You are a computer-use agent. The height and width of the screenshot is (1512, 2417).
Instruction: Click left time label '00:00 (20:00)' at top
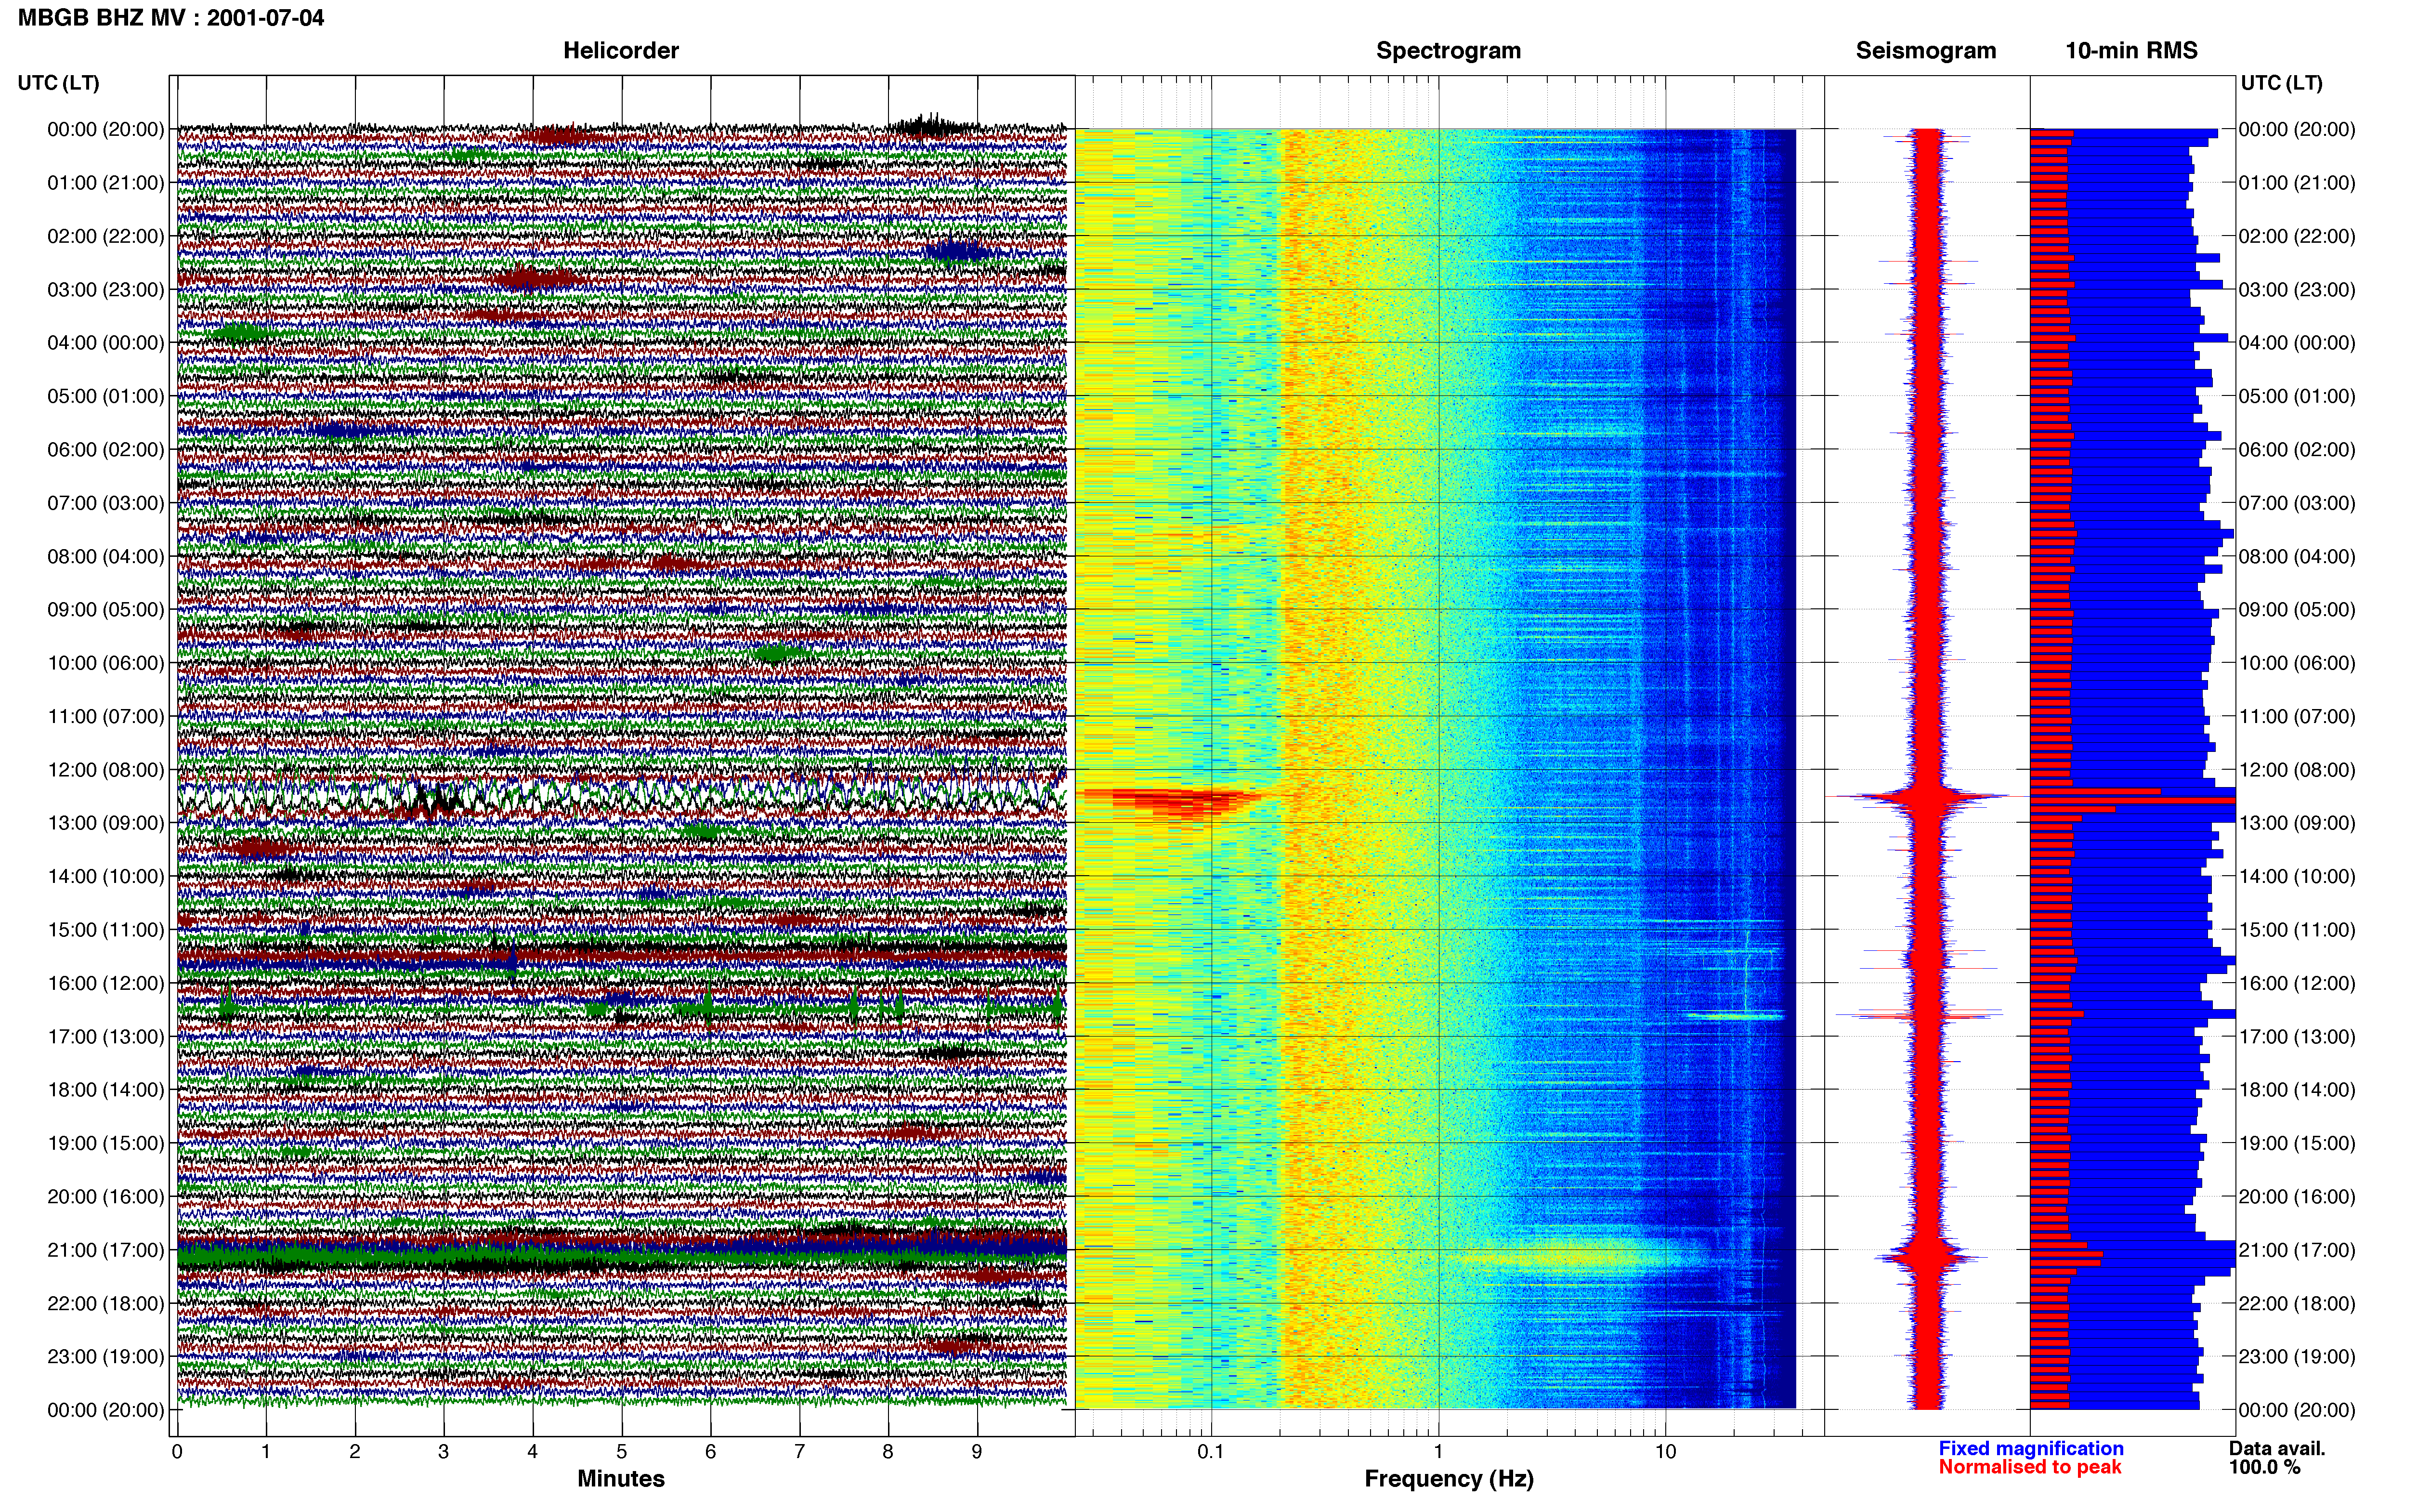(105, 129)
